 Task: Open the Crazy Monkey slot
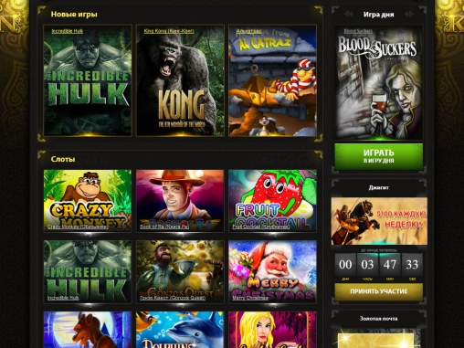(88, 201)
